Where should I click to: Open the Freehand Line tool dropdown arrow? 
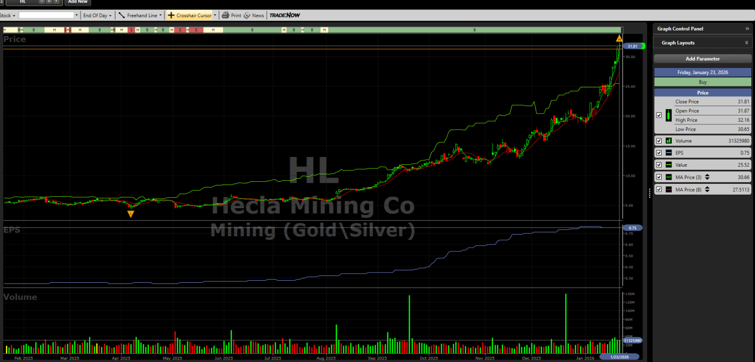(x=160, y=16)
